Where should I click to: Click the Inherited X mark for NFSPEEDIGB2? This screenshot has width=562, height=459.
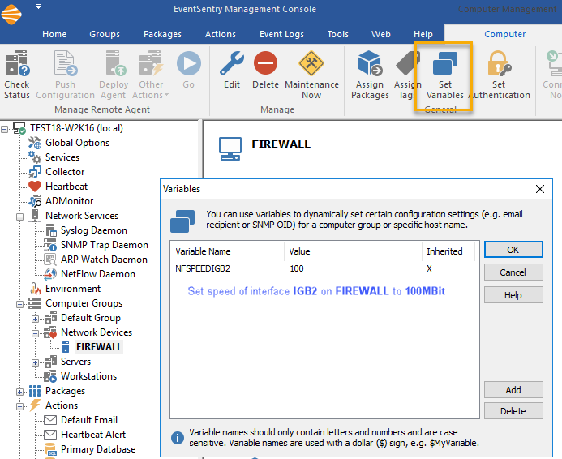point(429,268)
